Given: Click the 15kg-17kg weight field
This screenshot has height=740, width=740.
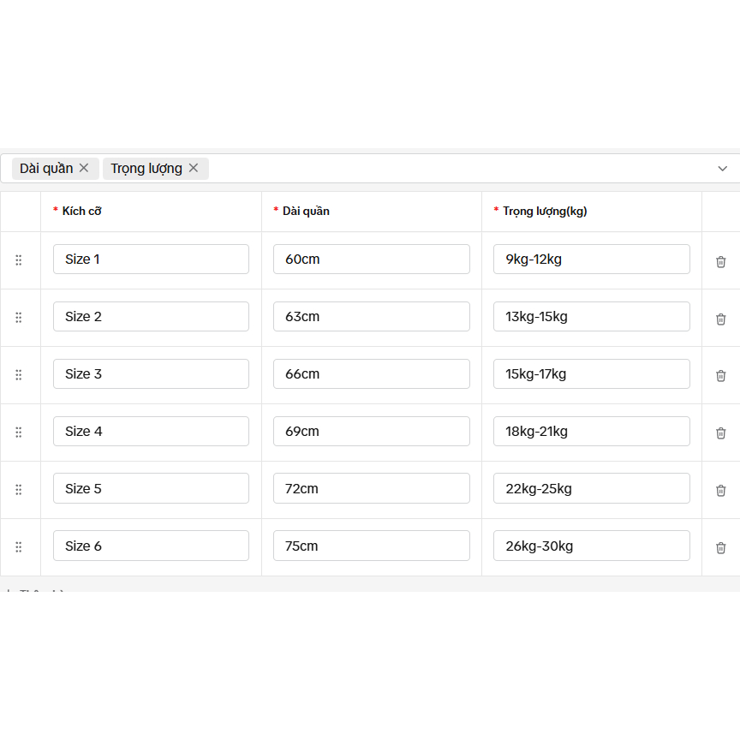Looking at the screenshot, I should click(x=591, y=373).
